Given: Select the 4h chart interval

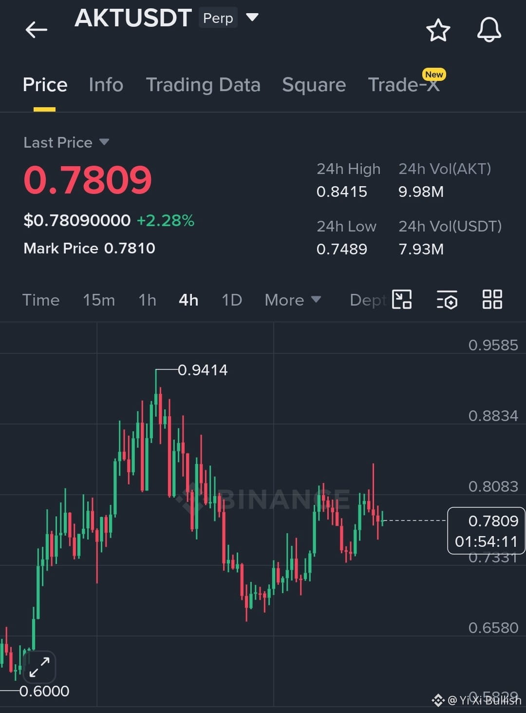Looking at the screenshot, I should 188,300.
